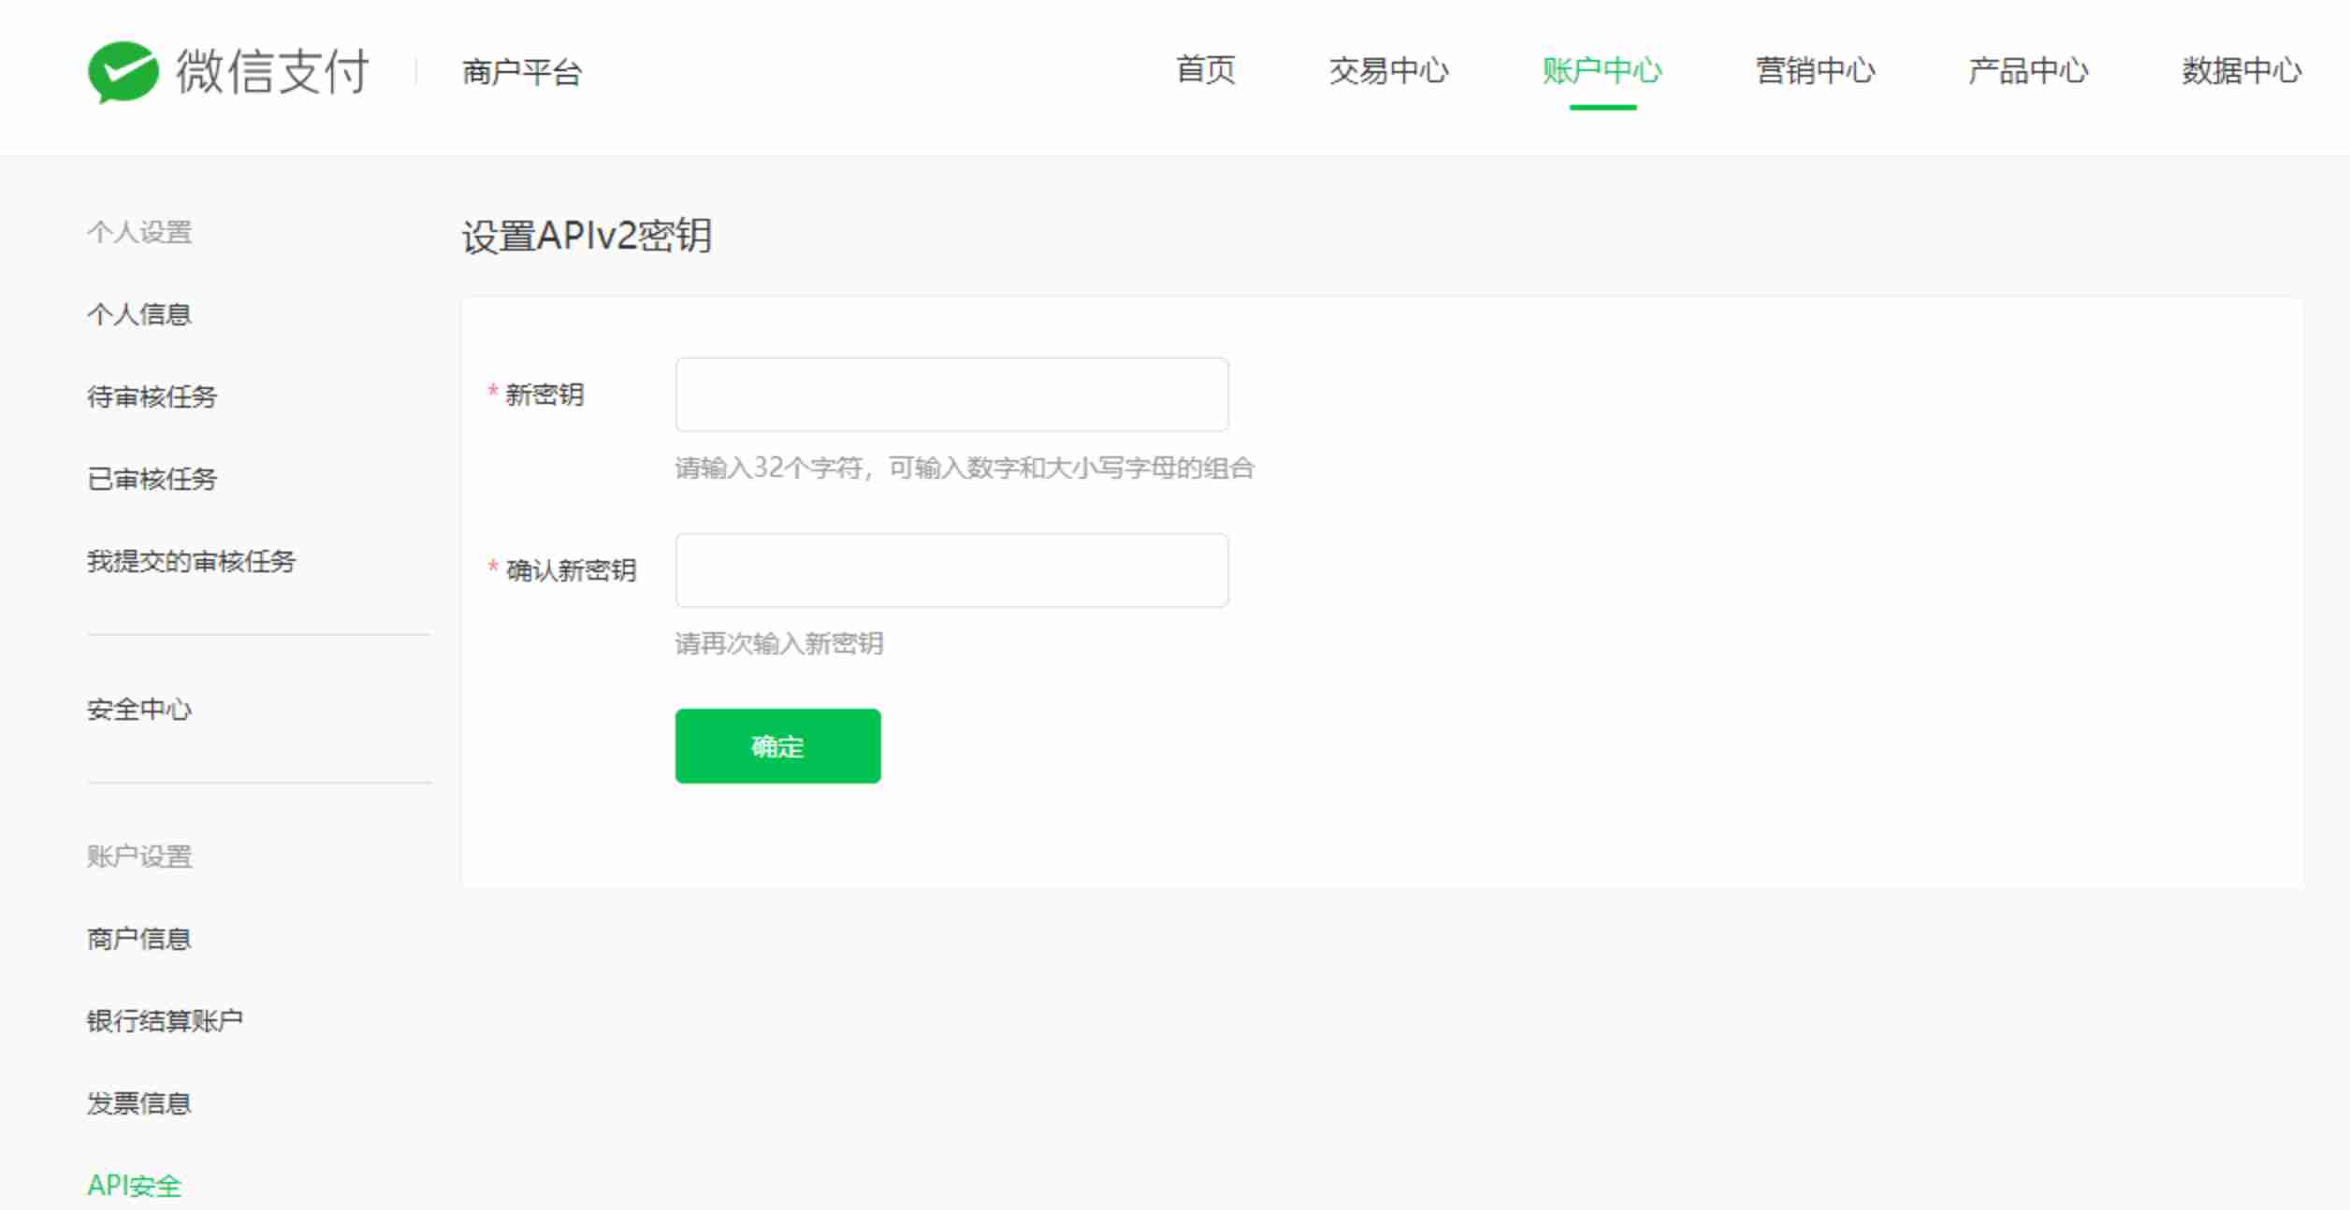Open 个人信息 in the sidebar
Viewport: 2350px width, 1210px height.
coord(139,314)
